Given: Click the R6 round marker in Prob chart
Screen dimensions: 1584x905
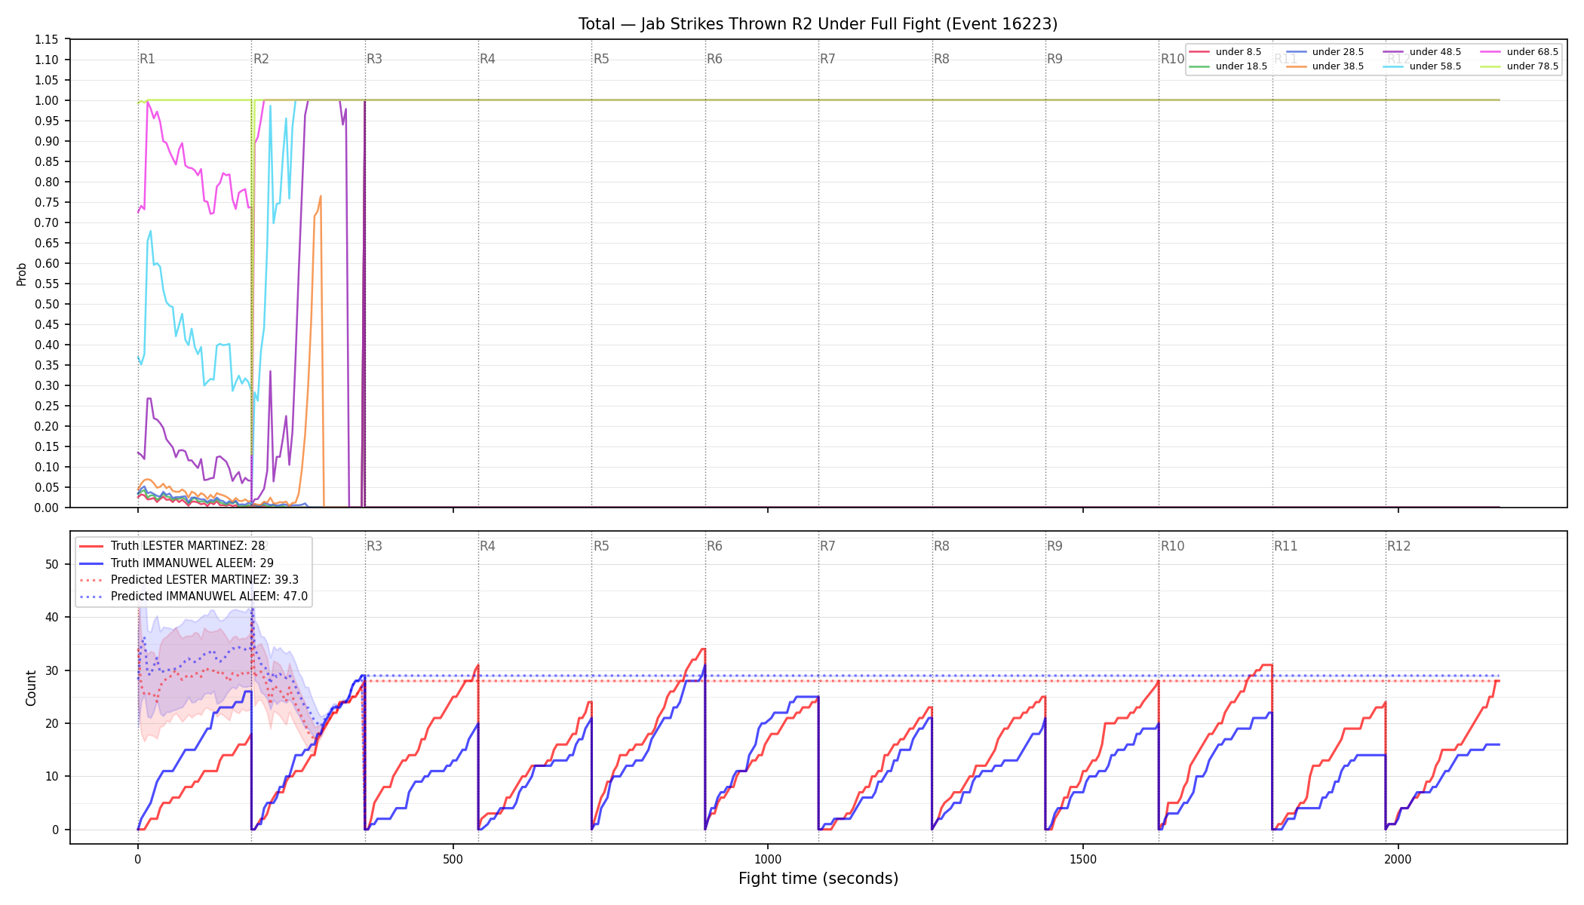Looking at the screenshot, I should [x=714, y=59].
